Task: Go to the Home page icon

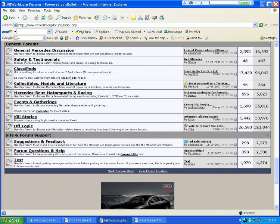Action: [50, 18]
